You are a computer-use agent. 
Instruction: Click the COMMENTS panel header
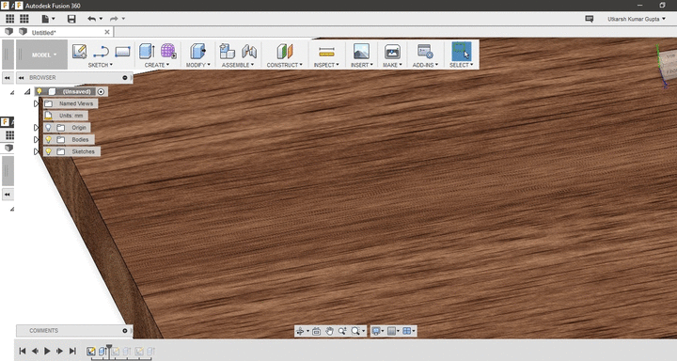(x=43, y=331)
